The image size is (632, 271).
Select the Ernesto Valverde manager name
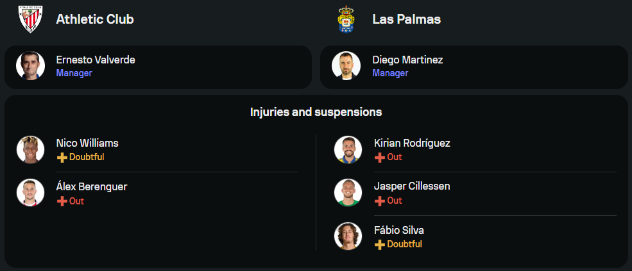[96, 60]
